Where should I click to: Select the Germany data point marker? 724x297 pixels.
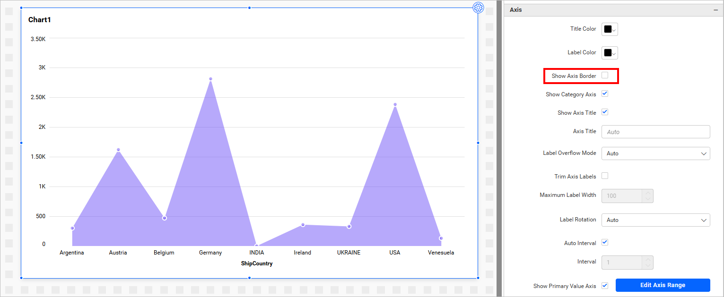tap(210, 79)
